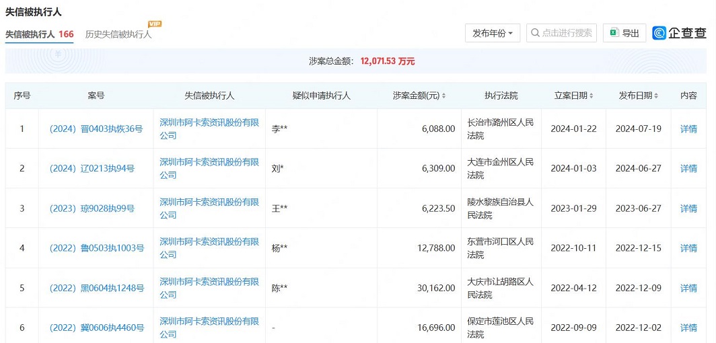Open 详情 for row 6
This screenshot has width=716, height=343.
pos(688,328)
